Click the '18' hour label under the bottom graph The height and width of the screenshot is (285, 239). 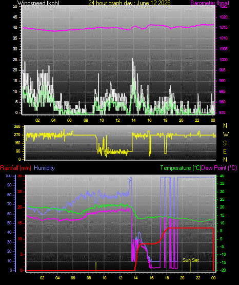click(x=167, y=278)
